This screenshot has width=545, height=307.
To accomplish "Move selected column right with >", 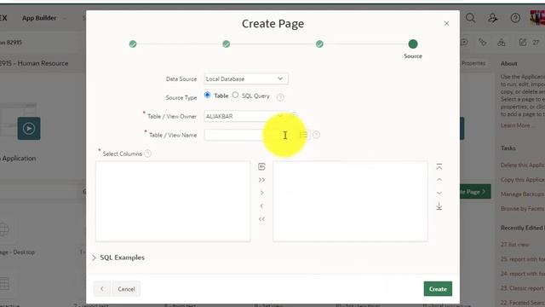I will click(x=261, y=193).
